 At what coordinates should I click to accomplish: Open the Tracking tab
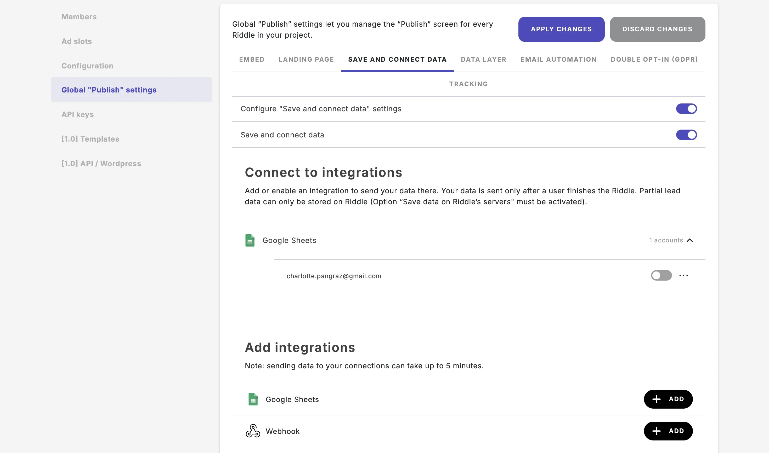[468, 84]
